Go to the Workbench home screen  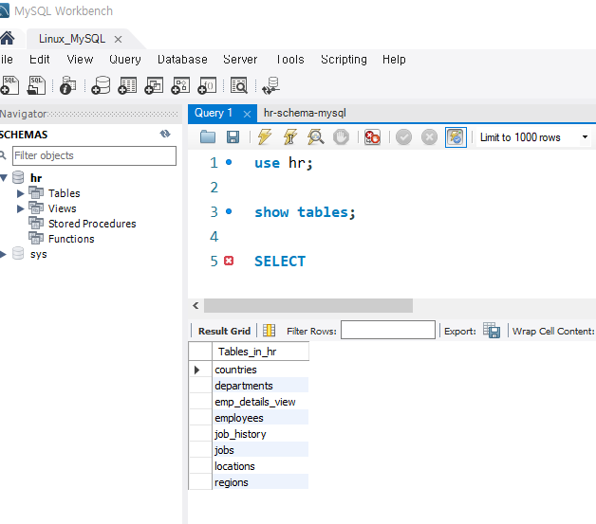[x=7, y=38]
